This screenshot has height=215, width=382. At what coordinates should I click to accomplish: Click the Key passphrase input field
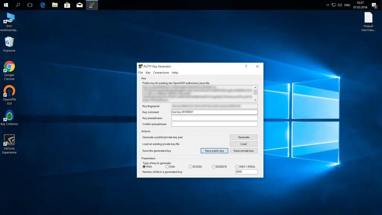click(215, 118)
